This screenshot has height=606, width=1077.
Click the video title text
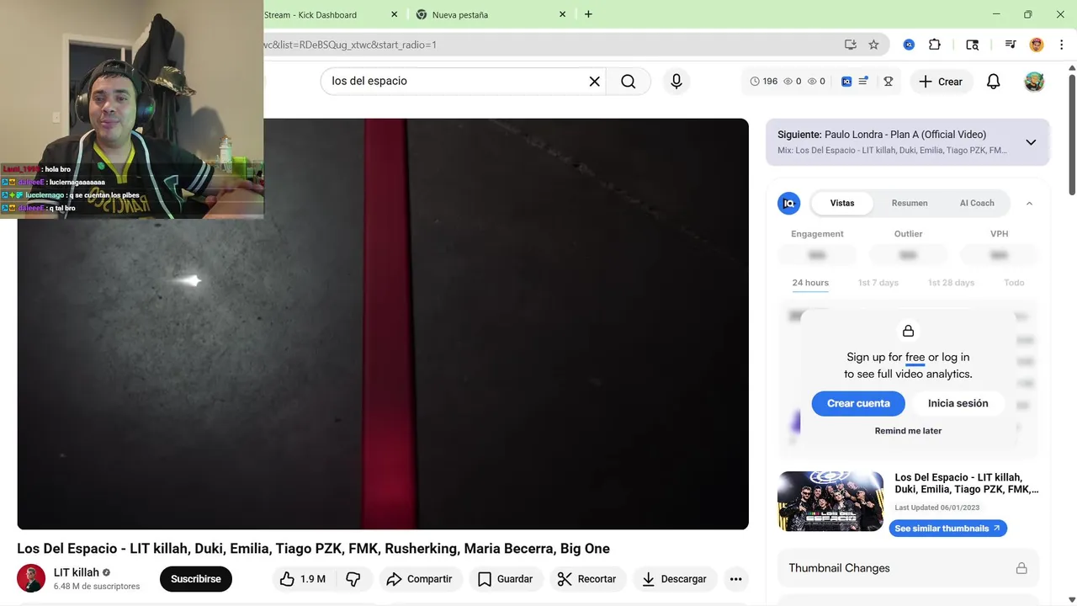point(313,549)
